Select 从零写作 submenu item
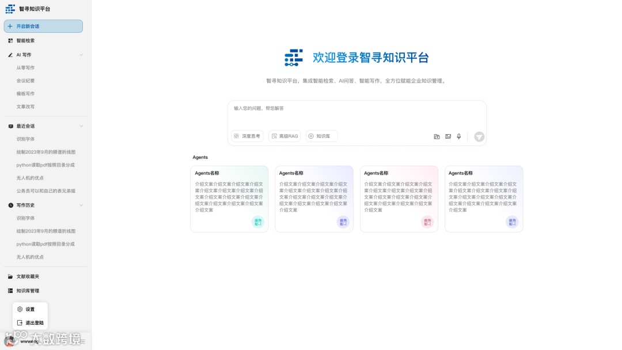The image size is (622, 350). tap(25, 68)
